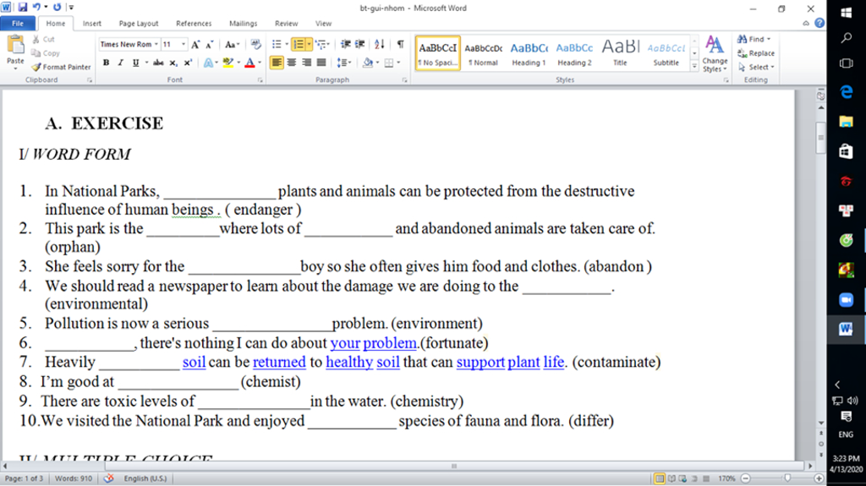Click the red font color button

click(249, 63)
